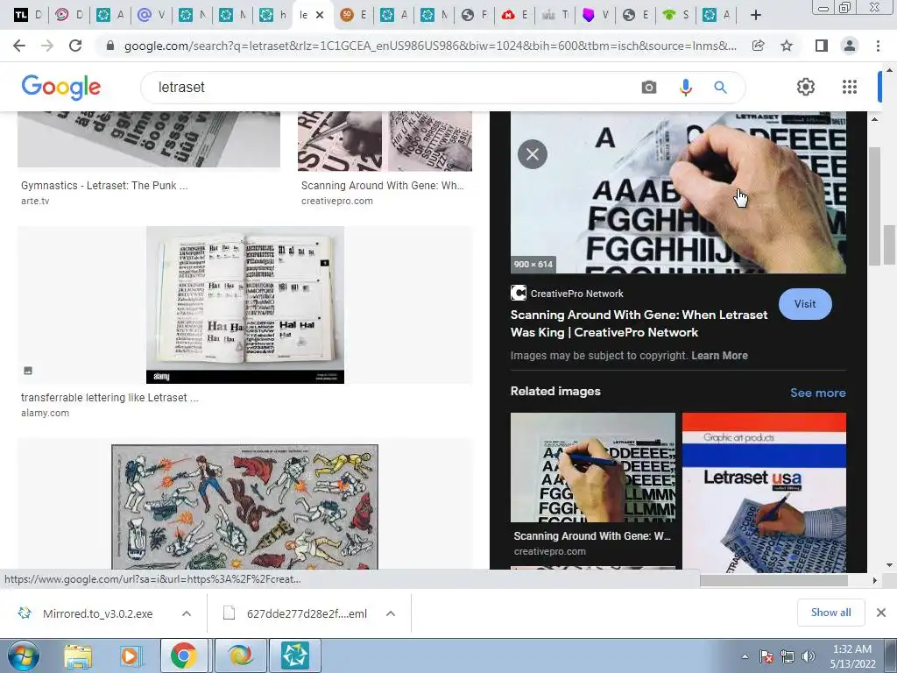
Task: Close the image preview panel
Action: pos(533,154)
